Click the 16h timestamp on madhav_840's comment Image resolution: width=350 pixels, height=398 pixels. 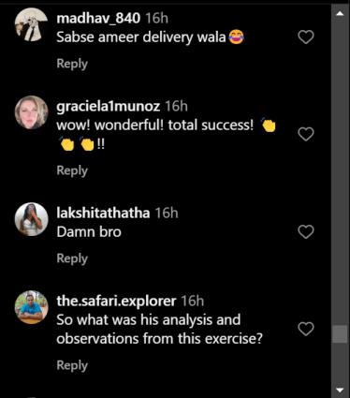click(157, 18)
